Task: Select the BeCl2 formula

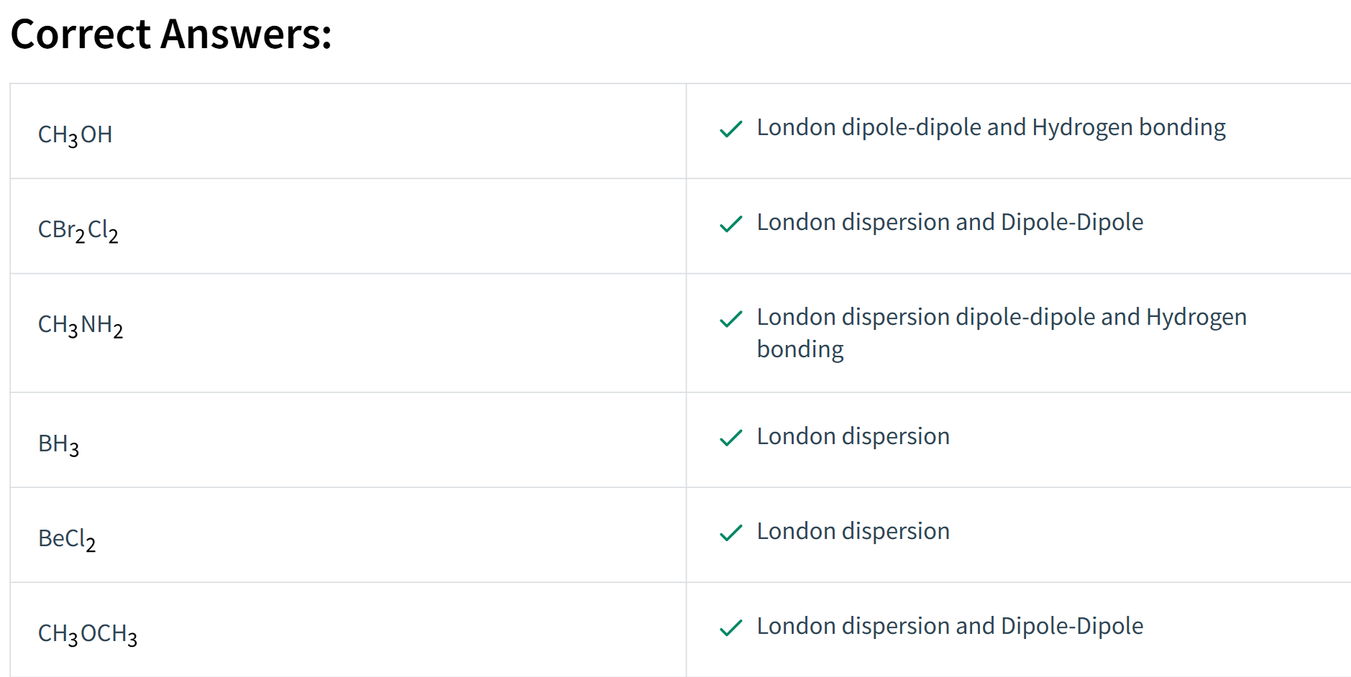Action: [67, 539]
